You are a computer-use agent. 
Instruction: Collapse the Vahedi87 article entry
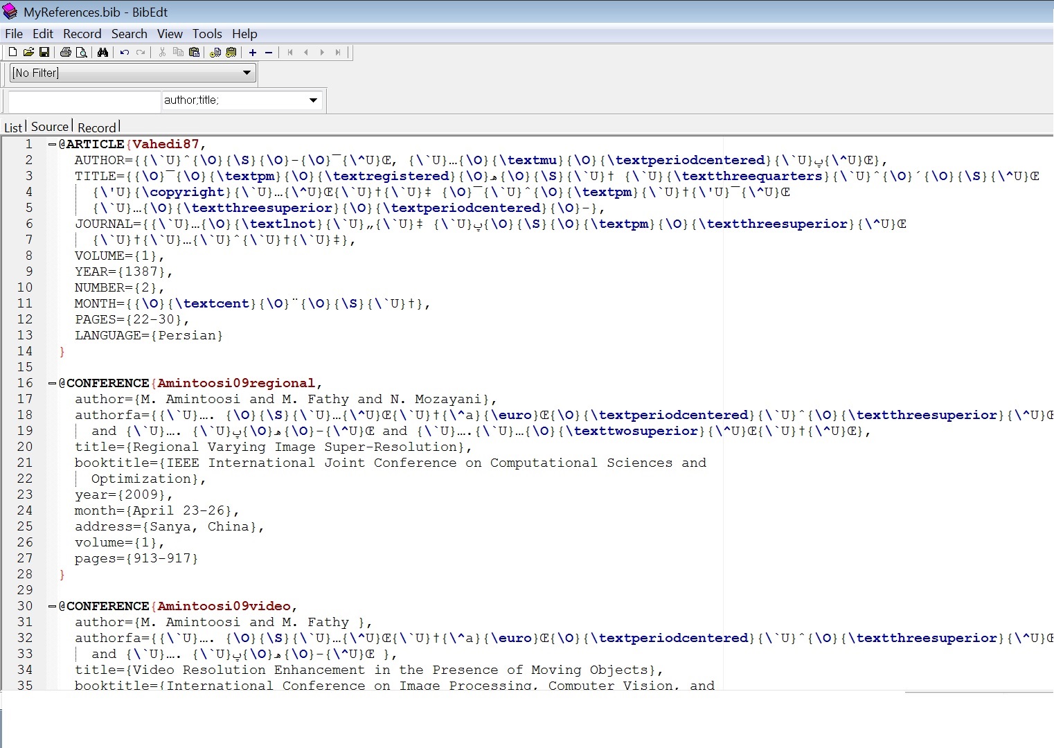[x=52, y=144]
